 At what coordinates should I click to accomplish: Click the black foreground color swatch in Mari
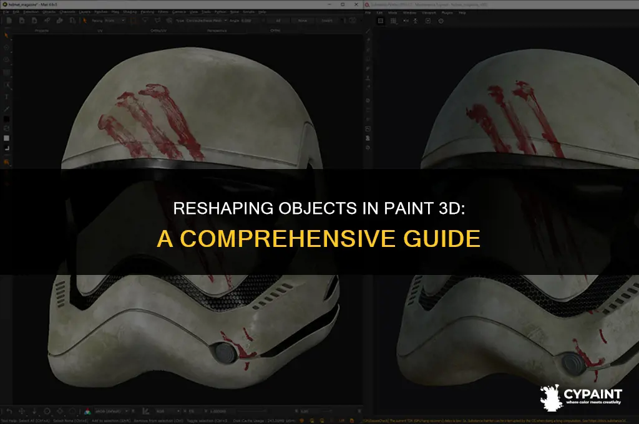tap(6, 119)
